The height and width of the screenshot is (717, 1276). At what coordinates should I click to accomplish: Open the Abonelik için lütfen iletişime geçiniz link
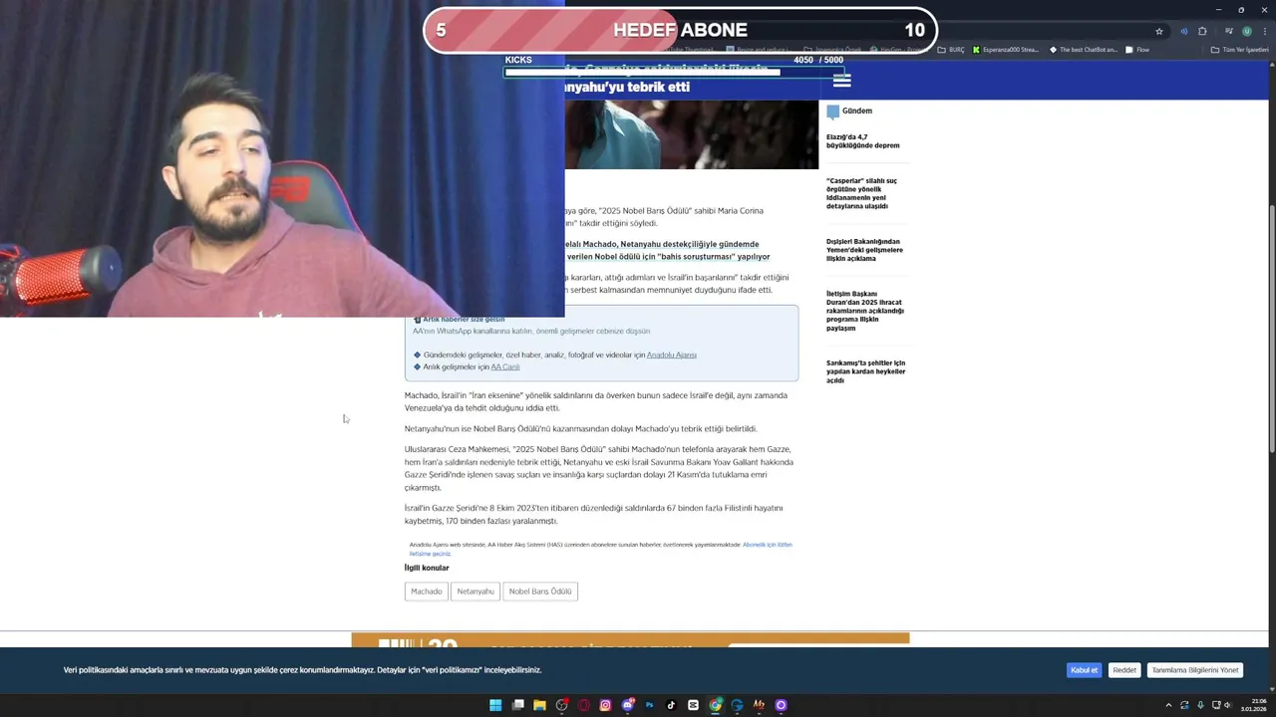pyautogui.click(x=600, y=549)
